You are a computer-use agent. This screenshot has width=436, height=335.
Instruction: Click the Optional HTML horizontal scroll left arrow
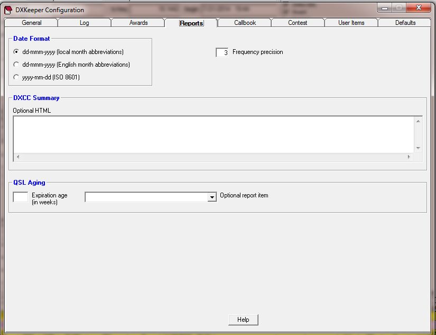(x=18, y=157)
